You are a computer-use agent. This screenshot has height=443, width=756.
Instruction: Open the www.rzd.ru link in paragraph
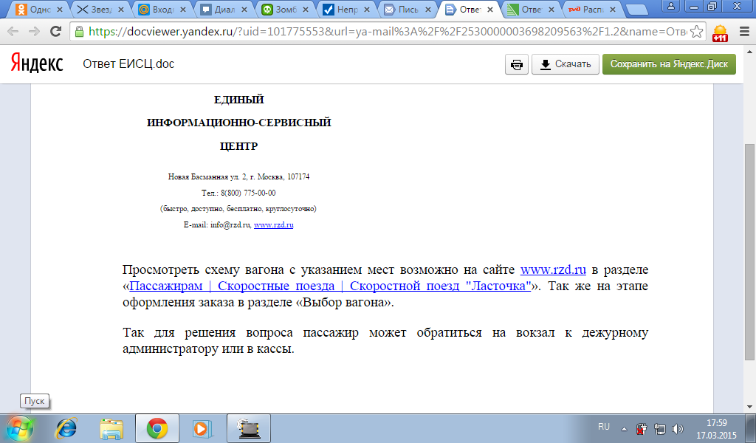[553, 269]
